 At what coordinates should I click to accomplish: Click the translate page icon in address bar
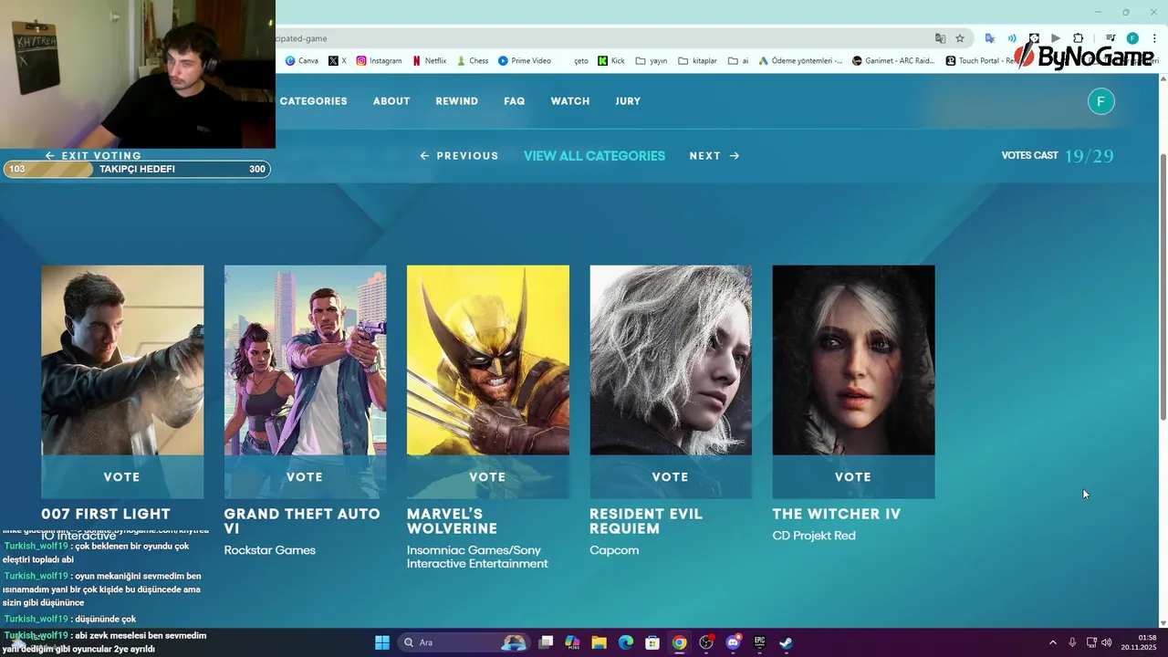[x=940, y=38]
